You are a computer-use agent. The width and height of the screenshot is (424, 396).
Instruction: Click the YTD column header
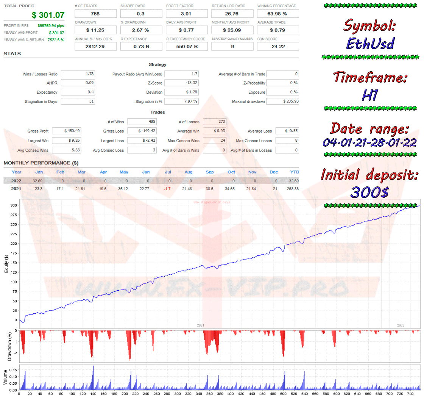294,172
